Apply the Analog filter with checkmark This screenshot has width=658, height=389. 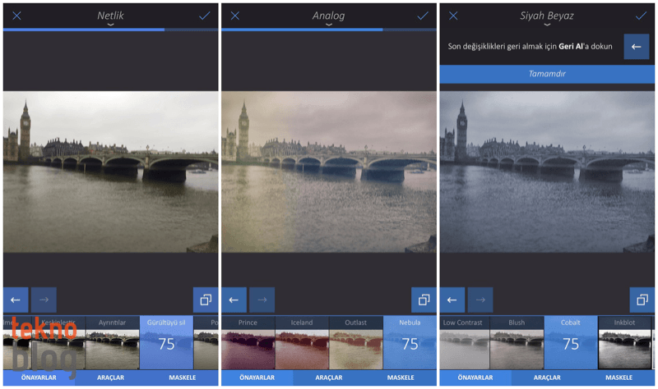point(423,16)
